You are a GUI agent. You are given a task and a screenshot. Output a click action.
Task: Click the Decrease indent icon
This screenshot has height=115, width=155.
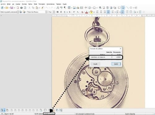[x=131, y=12]
